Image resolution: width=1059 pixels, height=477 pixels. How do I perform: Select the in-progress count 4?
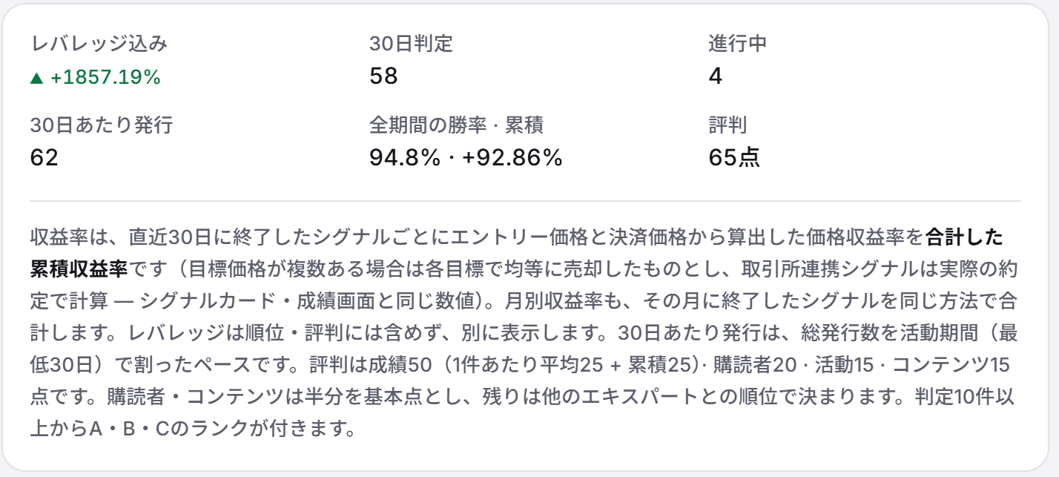(x=716, y=76)
